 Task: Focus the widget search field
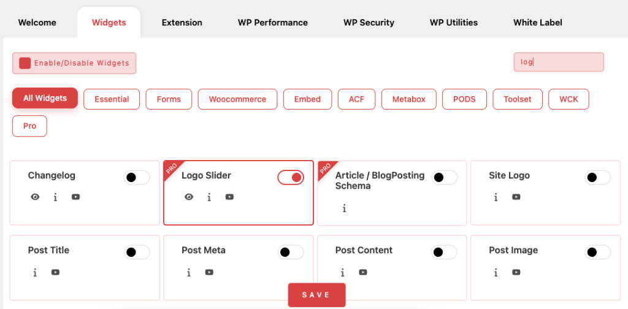pos(558,62)
